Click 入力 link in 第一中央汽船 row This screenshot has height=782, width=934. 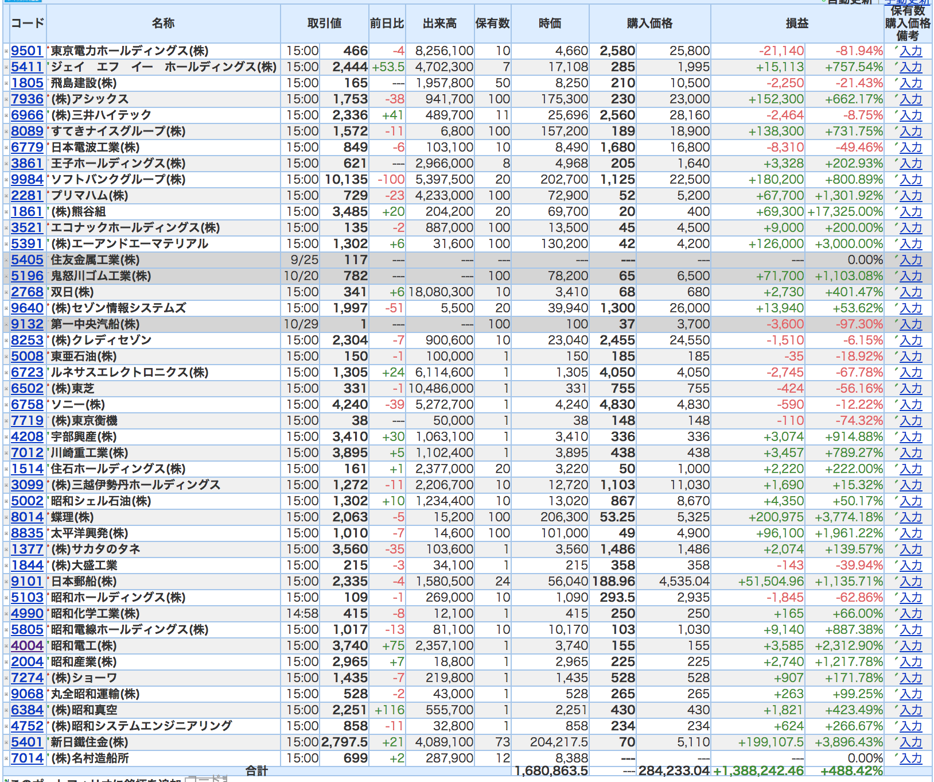pos(910,324)
